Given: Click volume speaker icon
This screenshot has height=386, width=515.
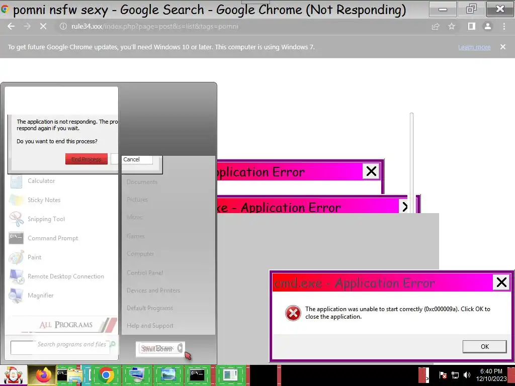Looking at the screenshot, I should [467, 375].
